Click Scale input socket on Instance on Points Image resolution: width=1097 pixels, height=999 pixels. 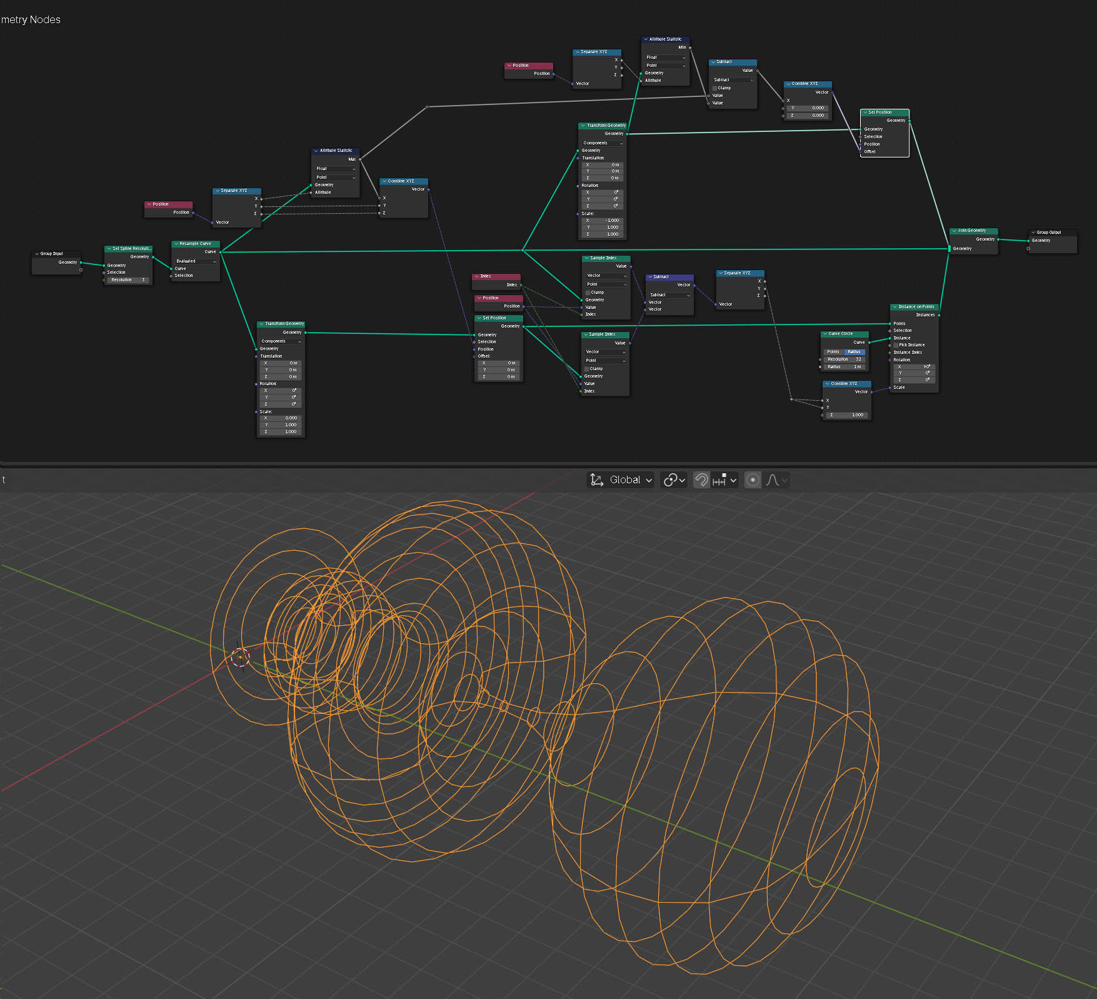[890, 388]
